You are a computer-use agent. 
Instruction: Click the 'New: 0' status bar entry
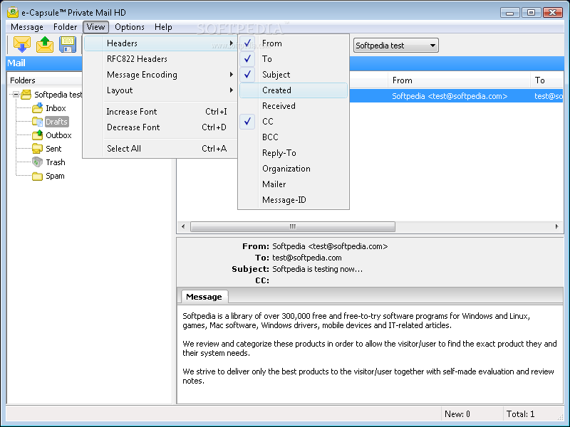click(457, 414)
